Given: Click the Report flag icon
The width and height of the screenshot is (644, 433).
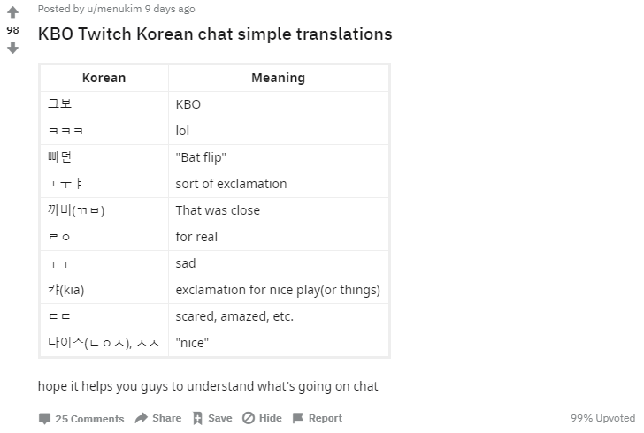Looking at the screenshot, I should [298, 418].
